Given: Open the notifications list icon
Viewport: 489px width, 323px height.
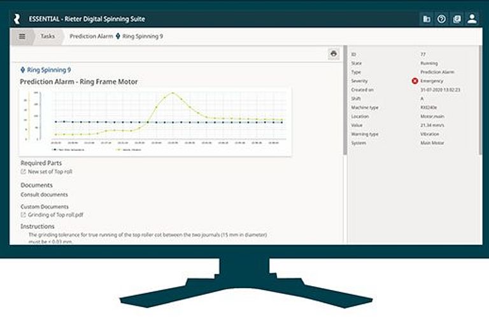Looking at the screenshot, I should point(457,19).
